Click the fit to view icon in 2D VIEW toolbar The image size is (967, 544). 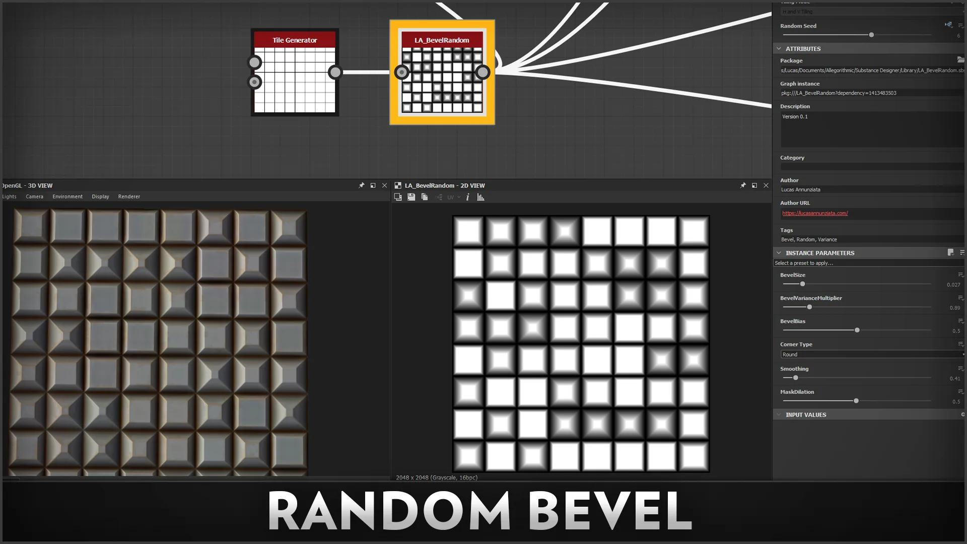point(398,197)
